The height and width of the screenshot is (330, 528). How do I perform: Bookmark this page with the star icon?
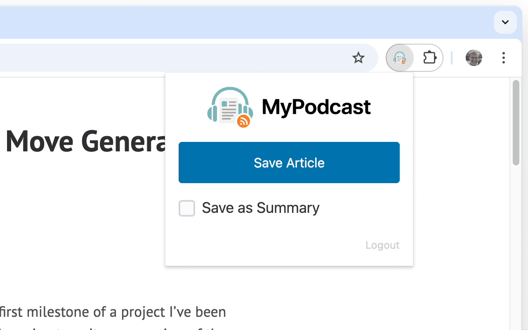(x=358, y=58)
